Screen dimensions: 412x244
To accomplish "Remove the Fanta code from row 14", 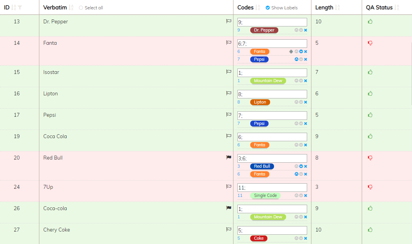I will coord(306,52).
